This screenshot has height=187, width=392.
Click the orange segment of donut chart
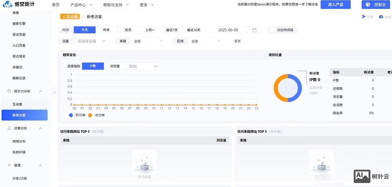[276, 88]
